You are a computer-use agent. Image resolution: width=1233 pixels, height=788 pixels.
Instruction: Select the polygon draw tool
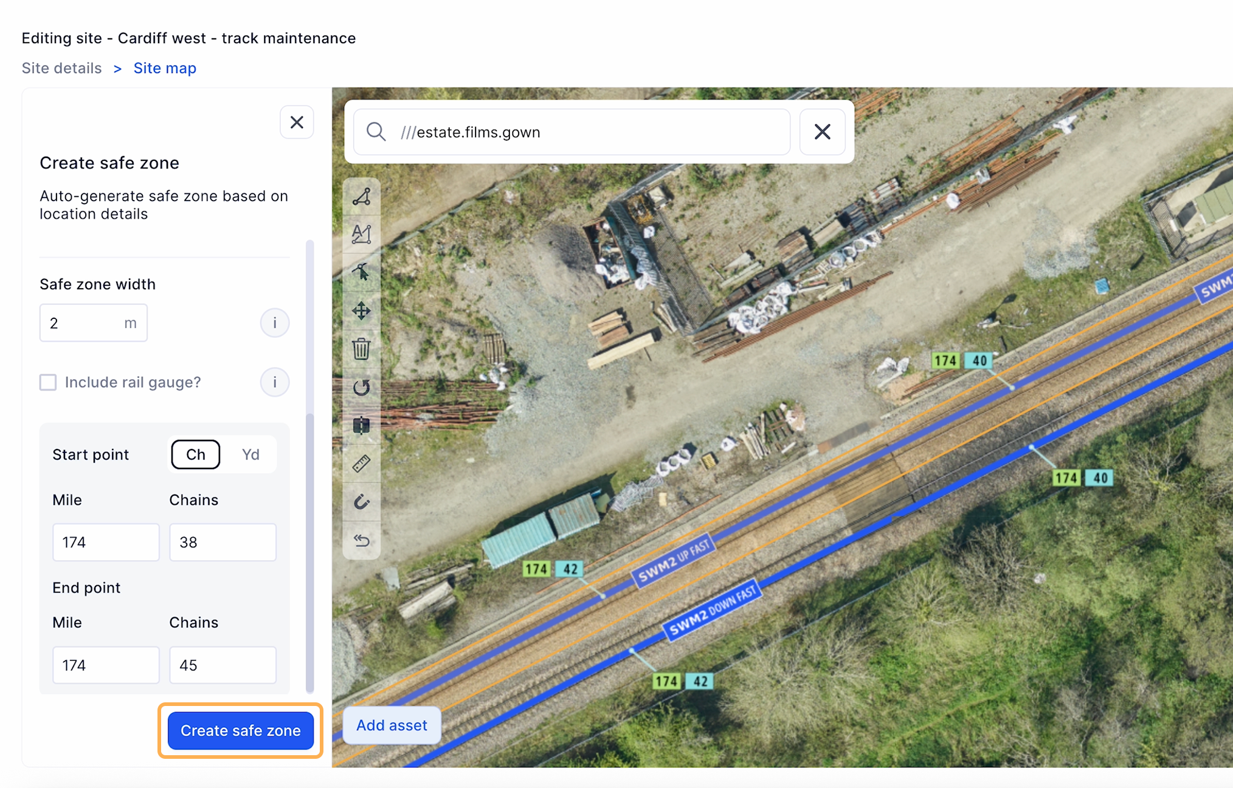362,197
